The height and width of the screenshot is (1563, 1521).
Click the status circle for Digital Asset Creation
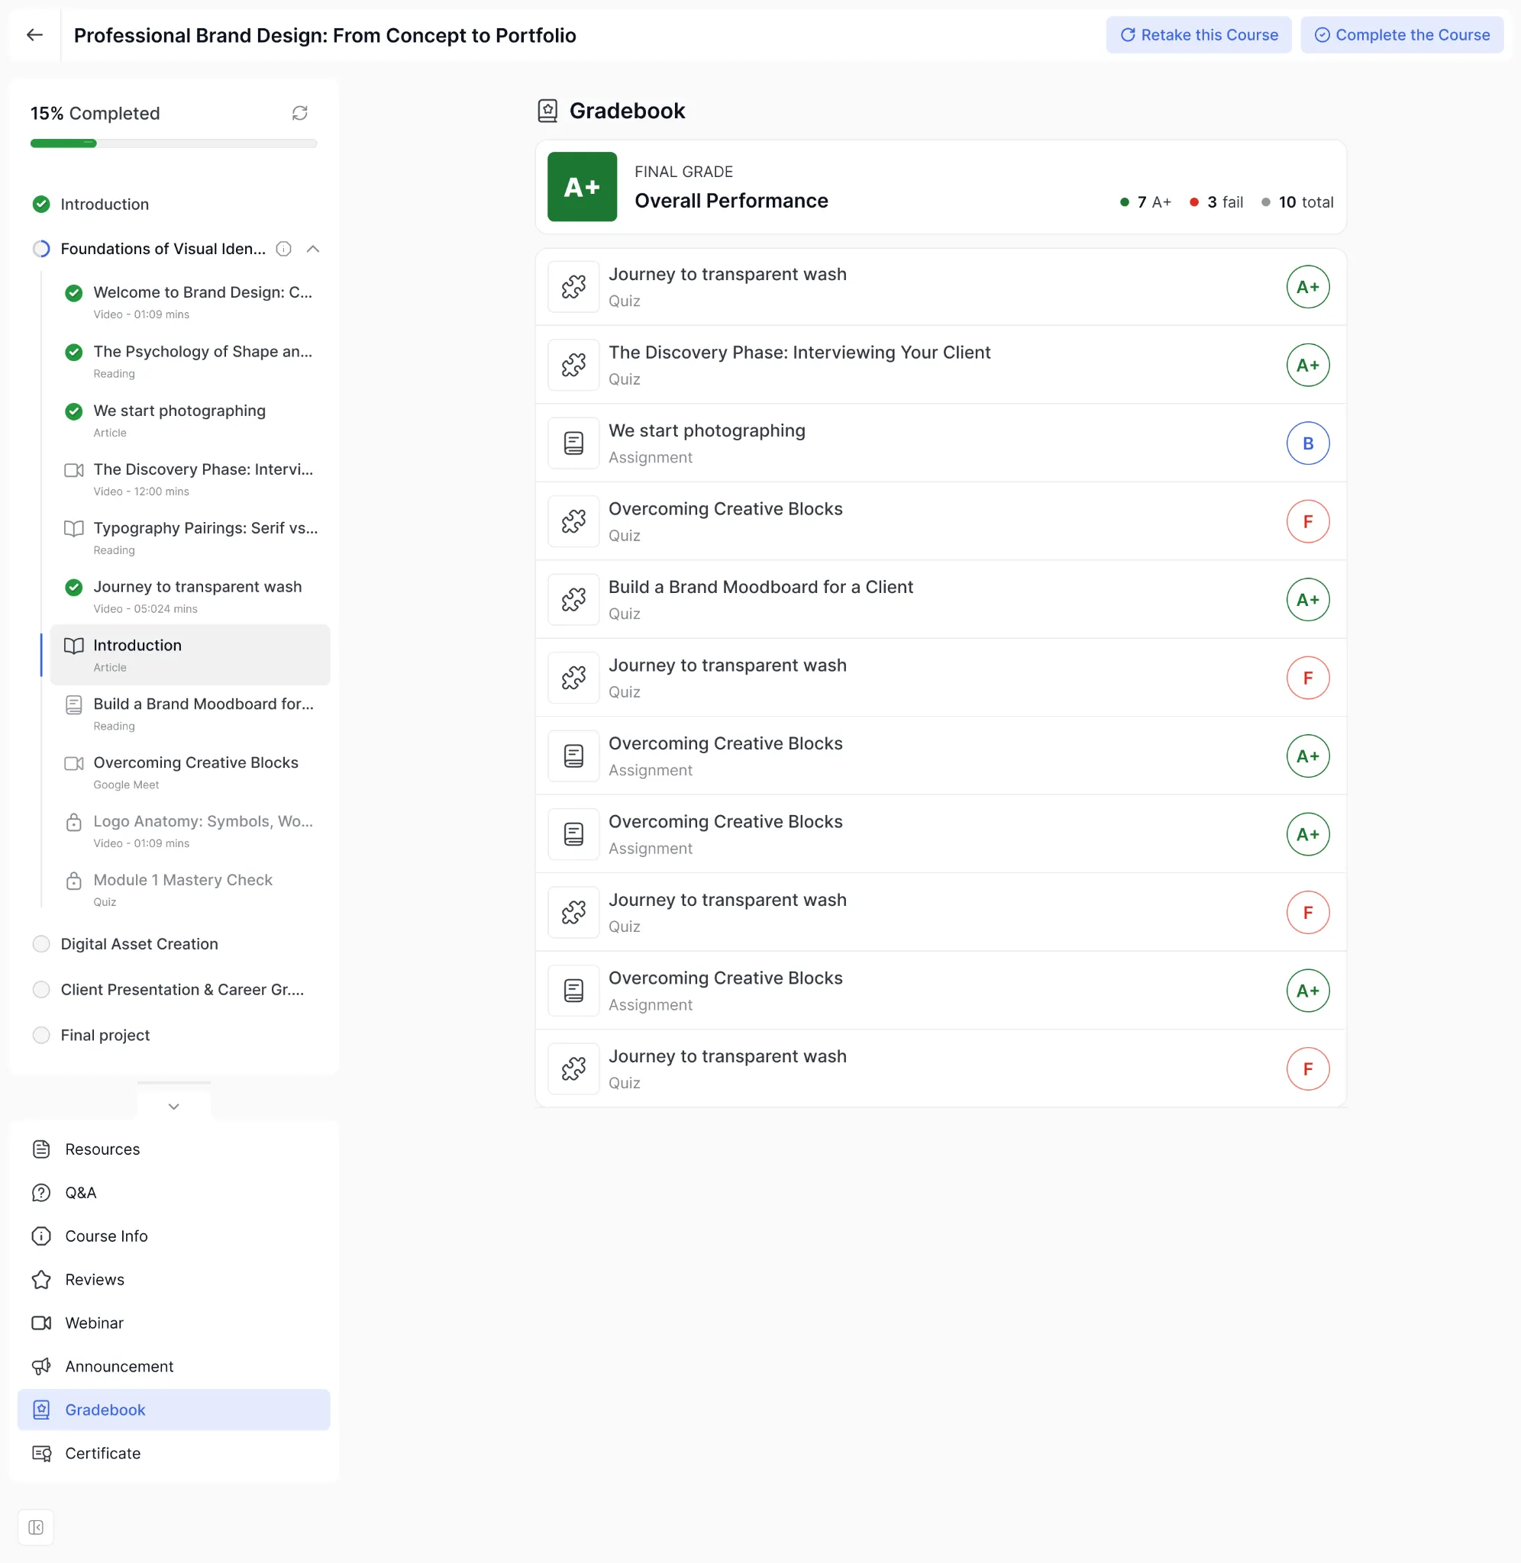click(40, 944)
